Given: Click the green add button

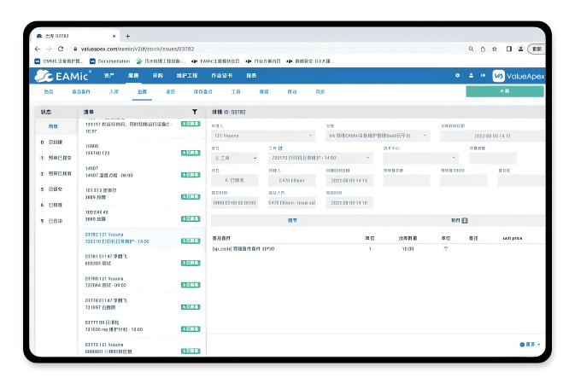Looking at the screenshot, I should coord(504,90).
